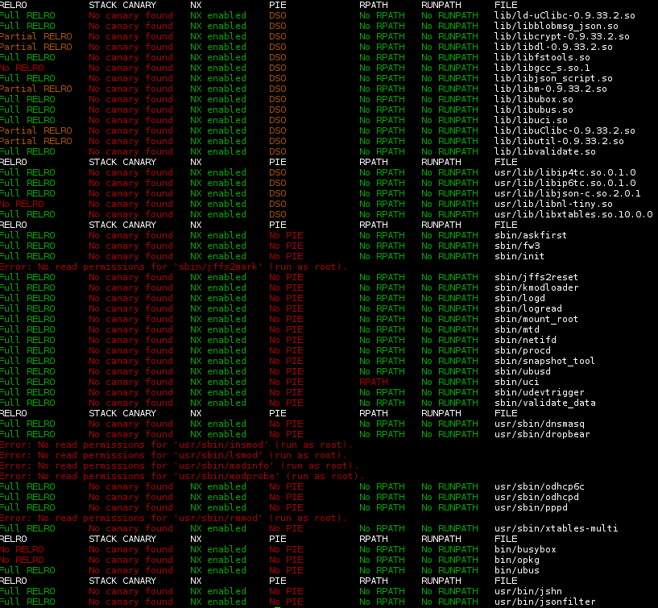The image size is (658, 608).
Task: Select the sbin/ubusd file name
Action: (523, 372)
